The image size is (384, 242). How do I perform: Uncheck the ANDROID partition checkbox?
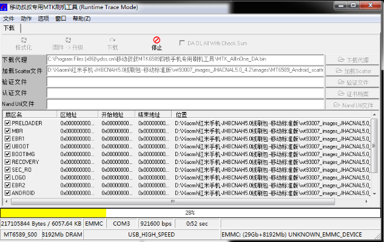(x=7, y=193)
